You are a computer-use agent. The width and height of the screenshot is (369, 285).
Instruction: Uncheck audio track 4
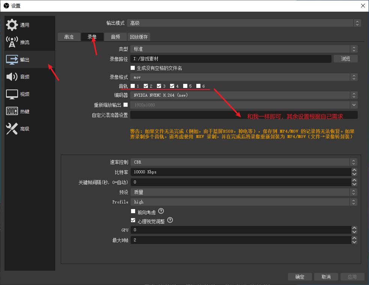(x=172, y=86)
